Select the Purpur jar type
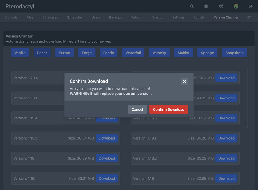Viewport: 258px width, 190px height. 64,53
